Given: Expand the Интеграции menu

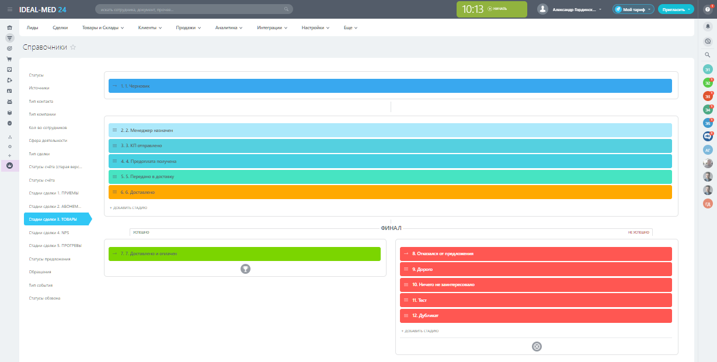Looking at the screenshot, I should [x=272, y=27].
